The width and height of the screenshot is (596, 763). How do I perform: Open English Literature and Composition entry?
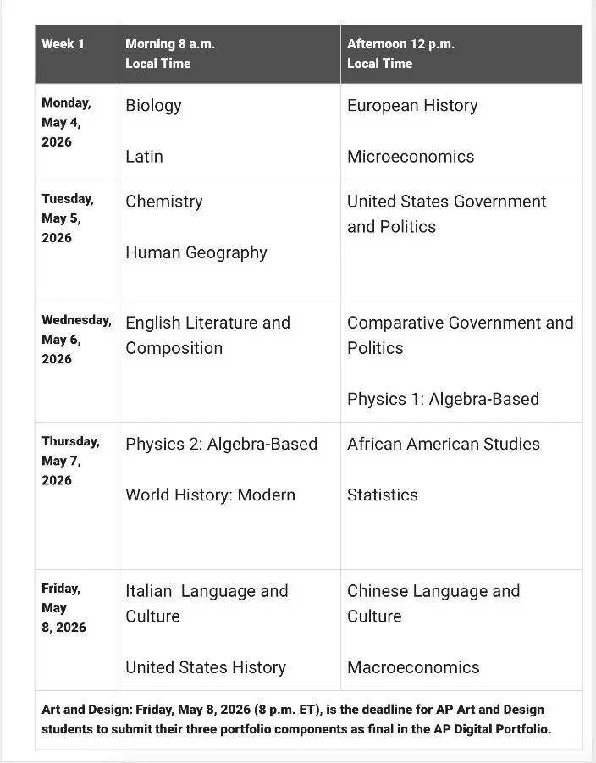pyautogui.click(x=207, y=335)
